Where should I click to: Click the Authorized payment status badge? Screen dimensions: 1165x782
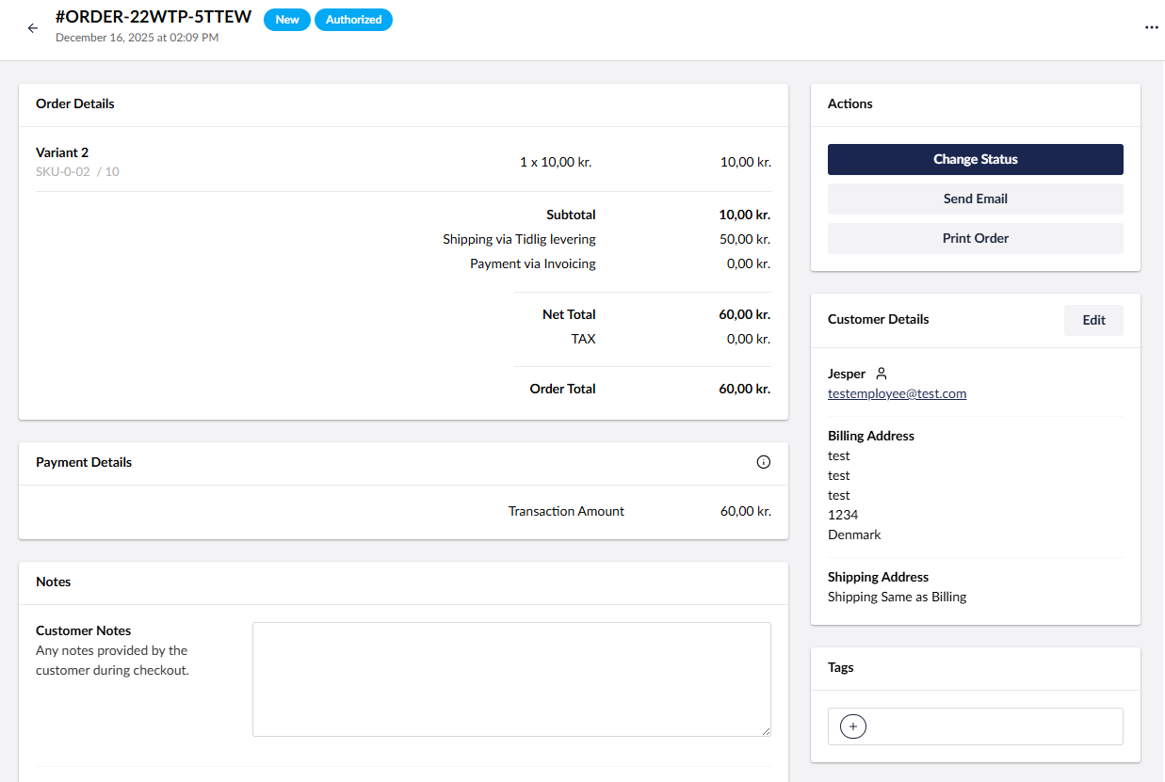tap(353, 19)
